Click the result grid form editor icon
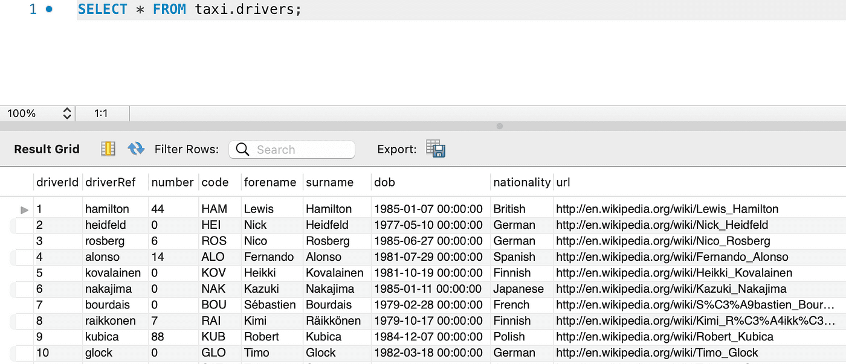The width and height of the screenshot is (846, 364). [108, 149]
